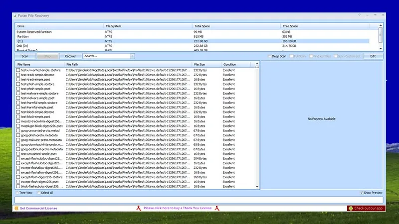Screen dimensions: 399x224
Task: Check the box for test-unwanted-simple.sbstore
Action: (x=18, y=70)
